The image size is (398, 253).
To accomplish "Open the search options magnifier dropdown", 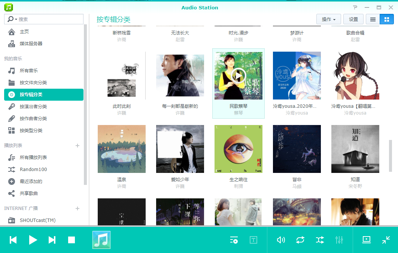I will 12,19.
